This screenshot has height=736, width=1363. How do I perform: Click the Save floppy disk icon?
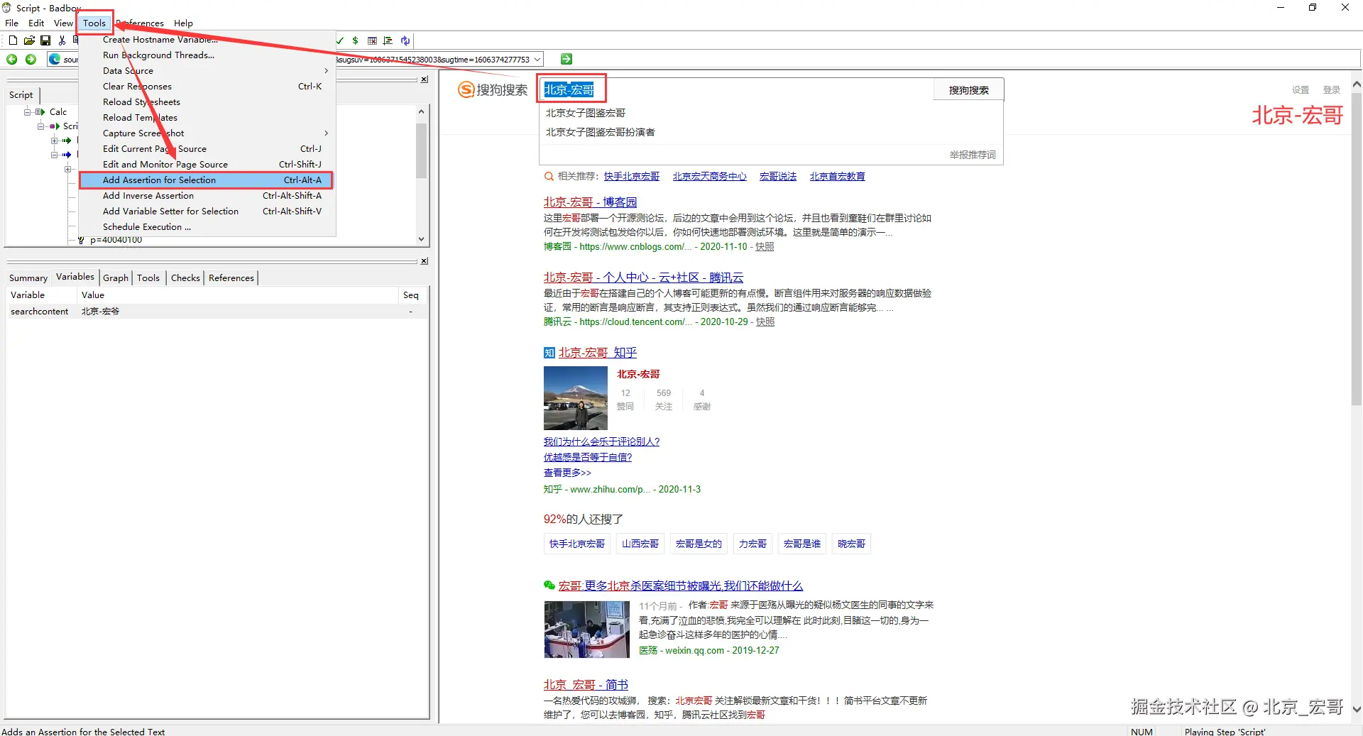pyautogui.click(x=45, y=40)
